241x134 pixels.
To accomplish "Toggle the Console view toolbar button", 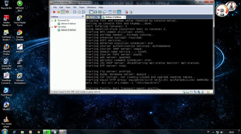I will click(119, 12).
